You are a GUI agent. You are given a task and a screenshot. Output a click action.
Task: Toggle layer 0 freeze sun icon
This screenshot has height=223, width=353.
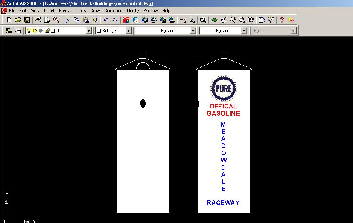coord(35,31)
